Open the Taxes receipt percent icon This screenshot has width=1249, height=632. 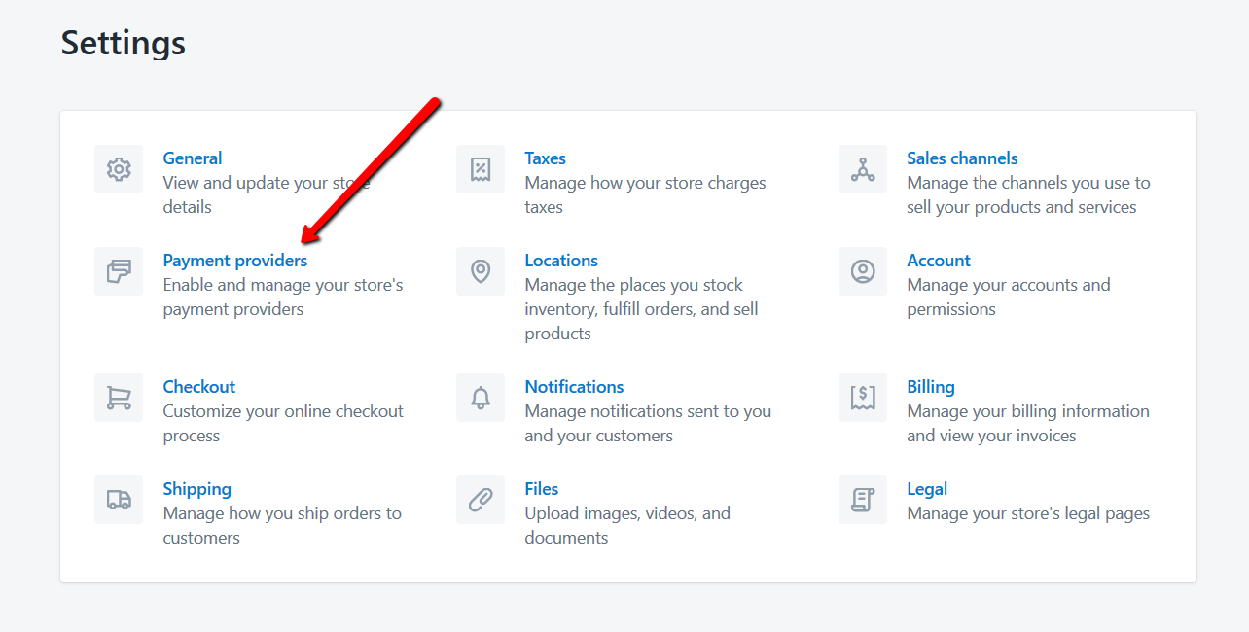[481, 169]
